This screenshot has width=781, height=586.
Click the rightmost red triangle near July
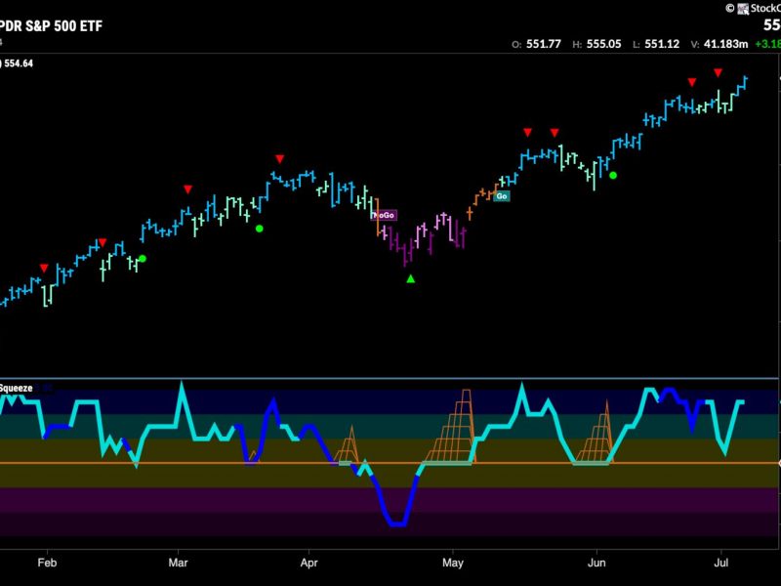click(x=718, y=72)
